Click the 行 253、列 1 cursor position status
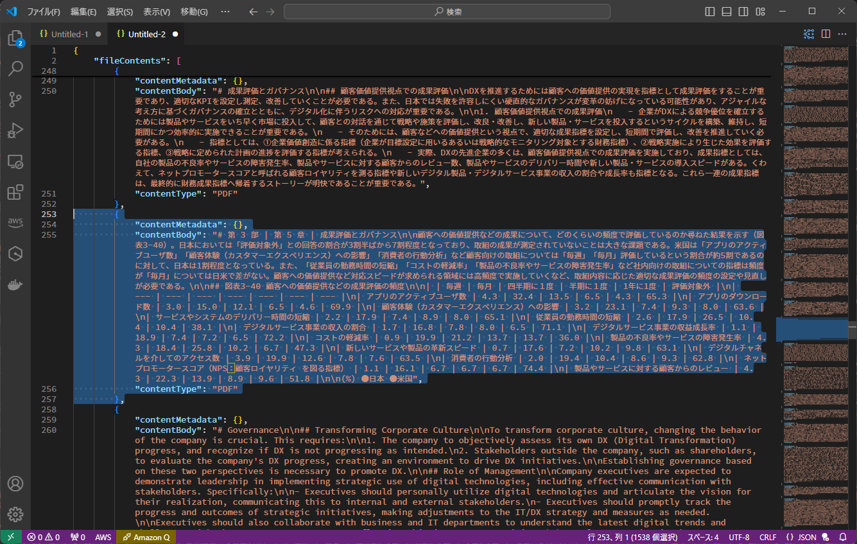Viewport: 857px width, 544px height. tap(634, 537)
